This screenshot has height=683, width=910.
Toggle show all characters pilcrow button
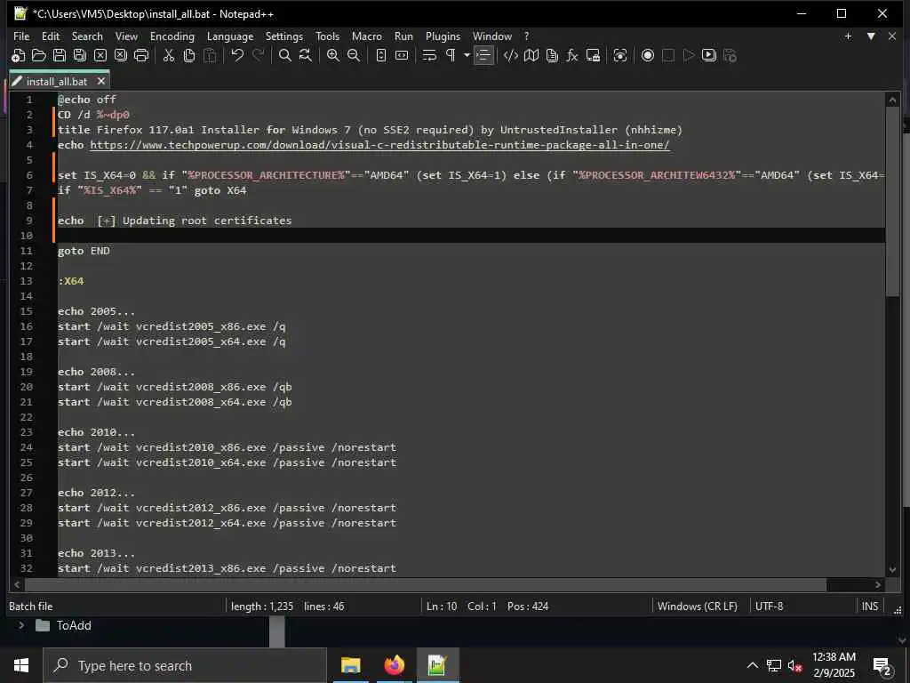[x=450, y=55]
